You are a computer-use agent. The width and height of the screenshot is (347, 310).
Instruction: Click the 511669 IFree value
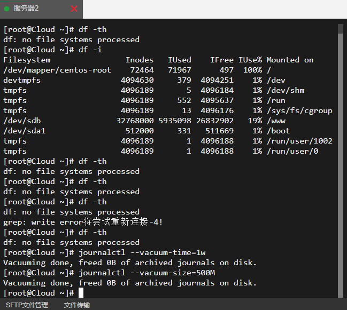click(x=220, y=131)
